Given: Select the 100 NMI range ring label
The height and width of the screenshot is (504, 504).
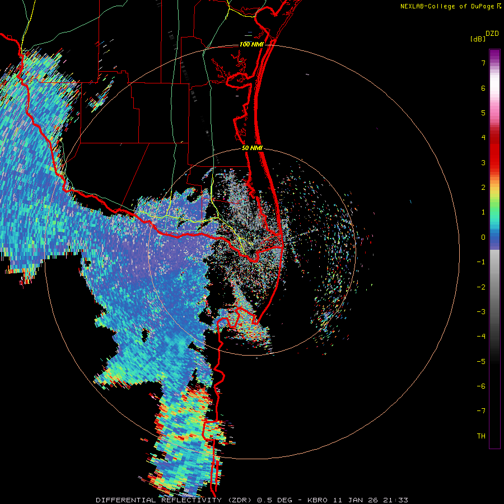Looking at the screenshot, I should pos(251,44).
